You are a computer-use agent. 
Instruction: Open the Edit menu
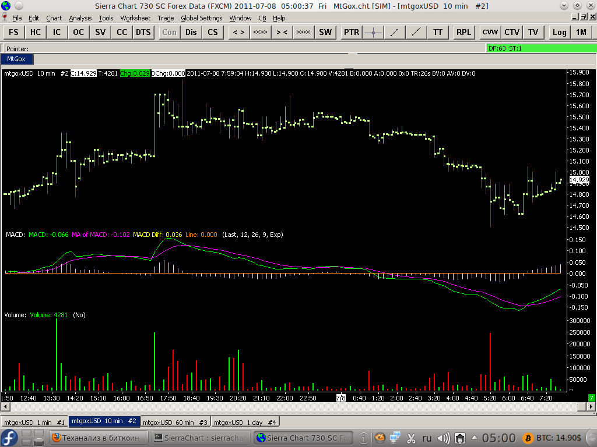[34, 18]
